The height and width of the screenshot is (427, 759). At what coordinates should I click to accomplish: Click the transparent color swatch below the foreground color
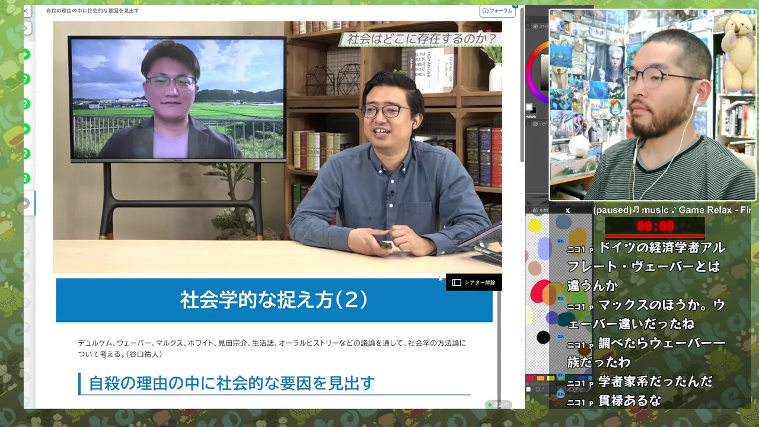coord(531,116)
